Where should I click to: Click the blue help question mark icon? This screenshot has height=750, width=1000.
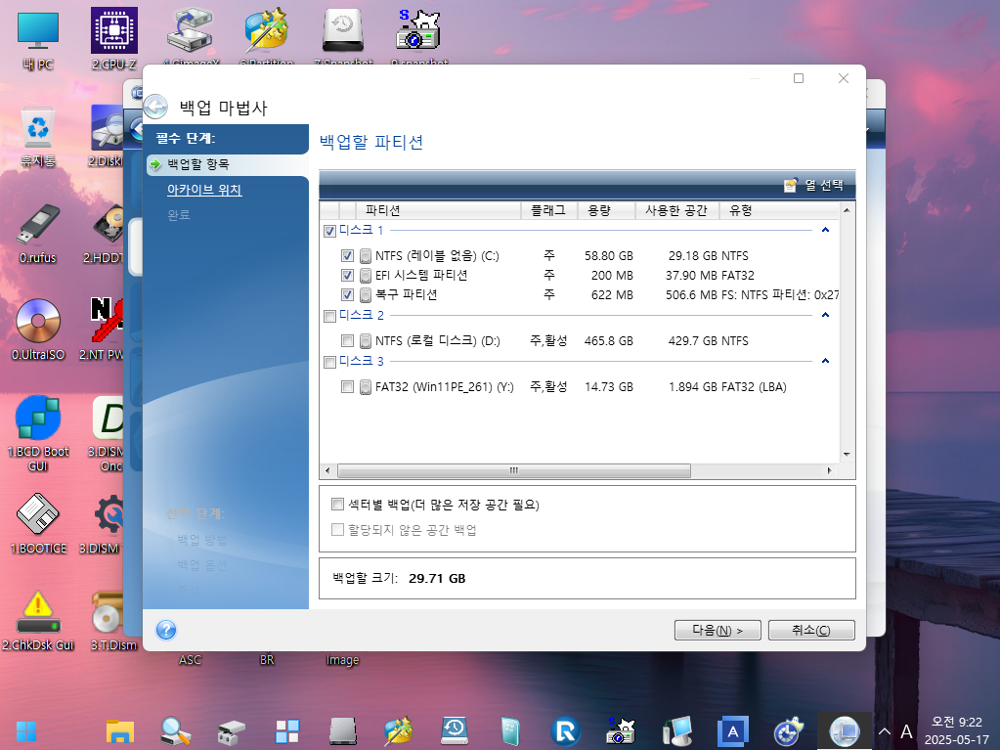click(166, 630)
